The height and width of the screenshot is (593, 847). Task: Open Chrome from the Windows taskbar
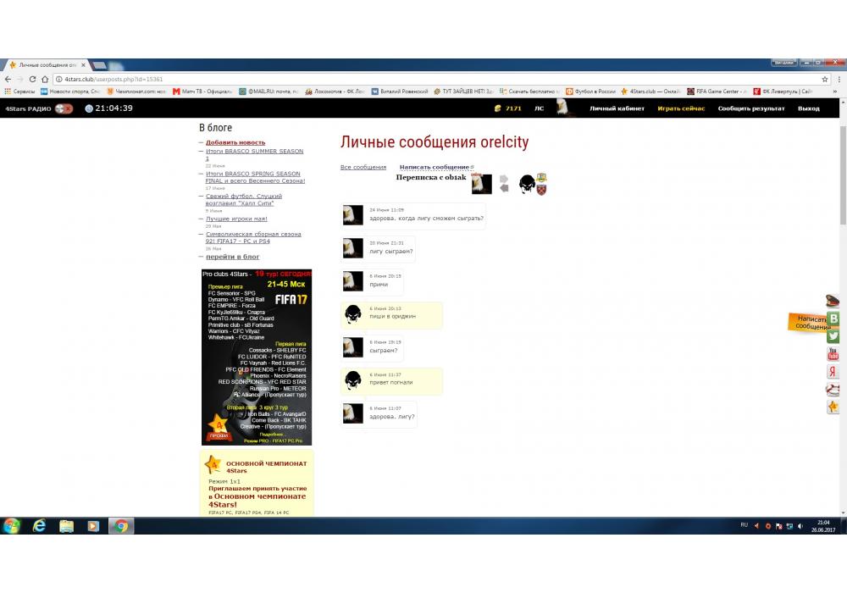[121, 526]
